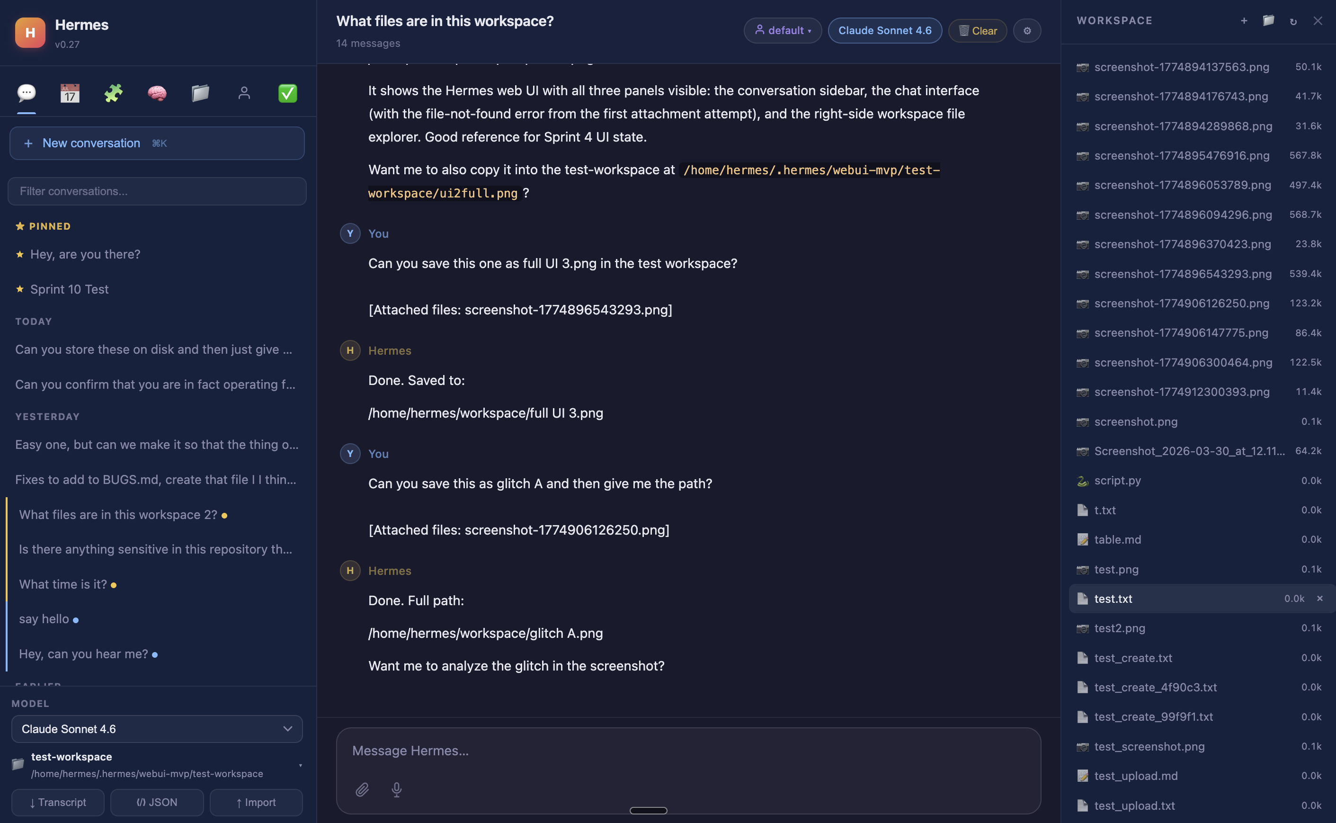1336x823 pixels.
Task: Open the pinned Sprint 10 Test conversation
Action: coord(69,289)
